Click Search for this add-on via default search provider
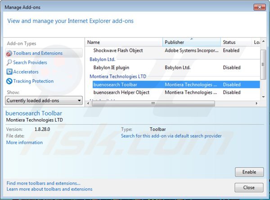Viewport: 270px width, 200px height. (x=171, y=136)
